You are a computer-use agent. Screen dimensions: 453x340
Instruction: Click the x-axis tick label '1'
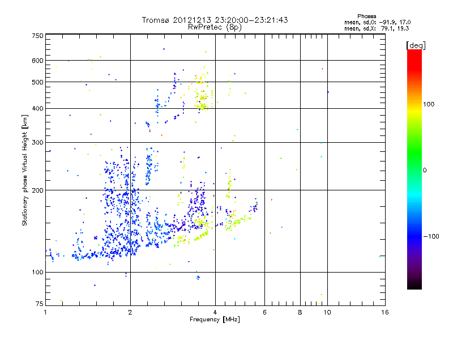(45, 312)
